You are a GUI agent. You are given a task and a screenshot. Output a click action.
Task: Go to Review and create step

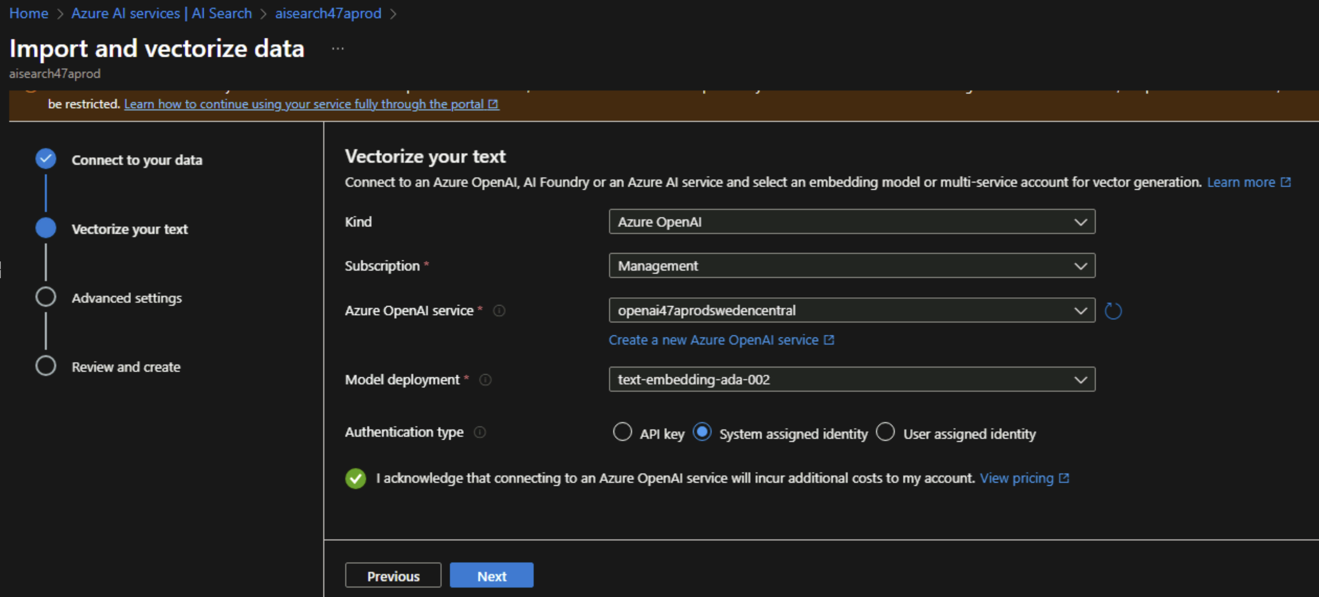126,367
